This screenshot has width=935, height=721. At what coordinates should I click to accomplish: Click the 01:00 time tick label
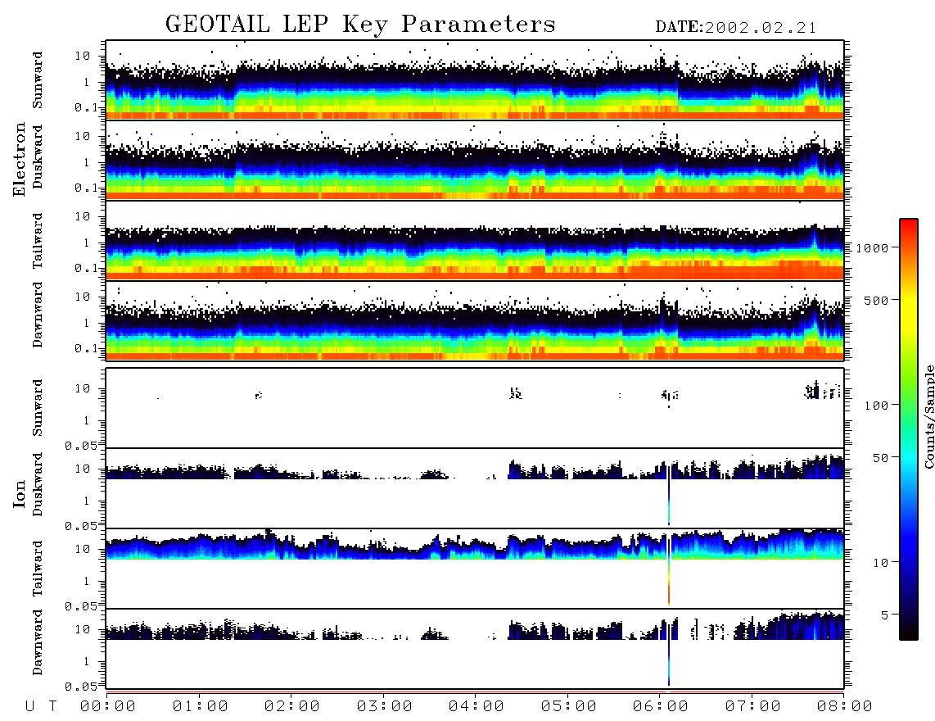click(x=201, y=707)
